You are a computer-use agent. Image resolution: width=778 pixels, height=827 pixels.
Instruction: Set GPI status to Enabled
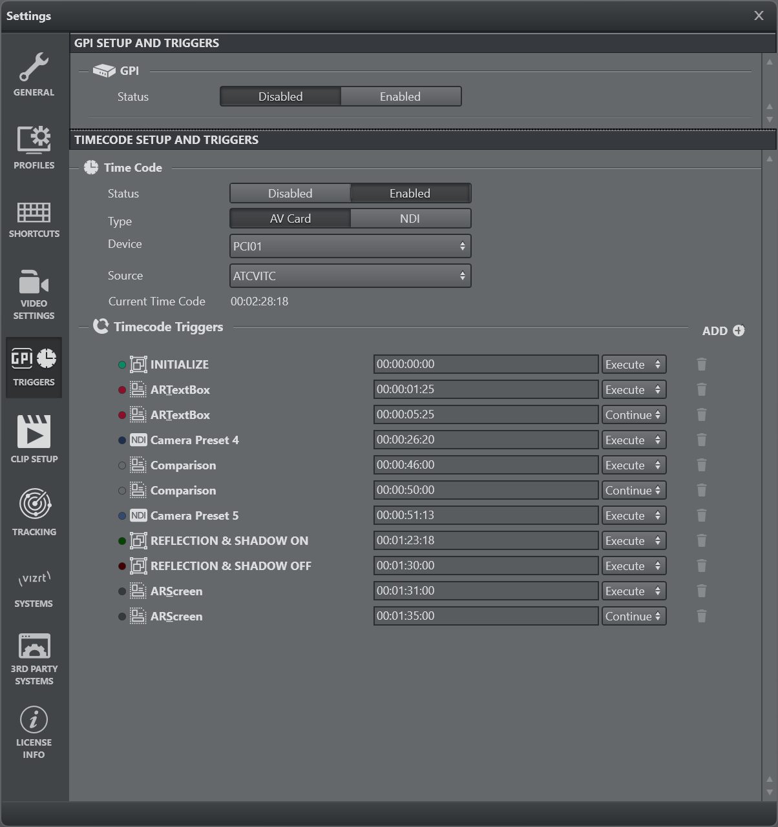400,97
